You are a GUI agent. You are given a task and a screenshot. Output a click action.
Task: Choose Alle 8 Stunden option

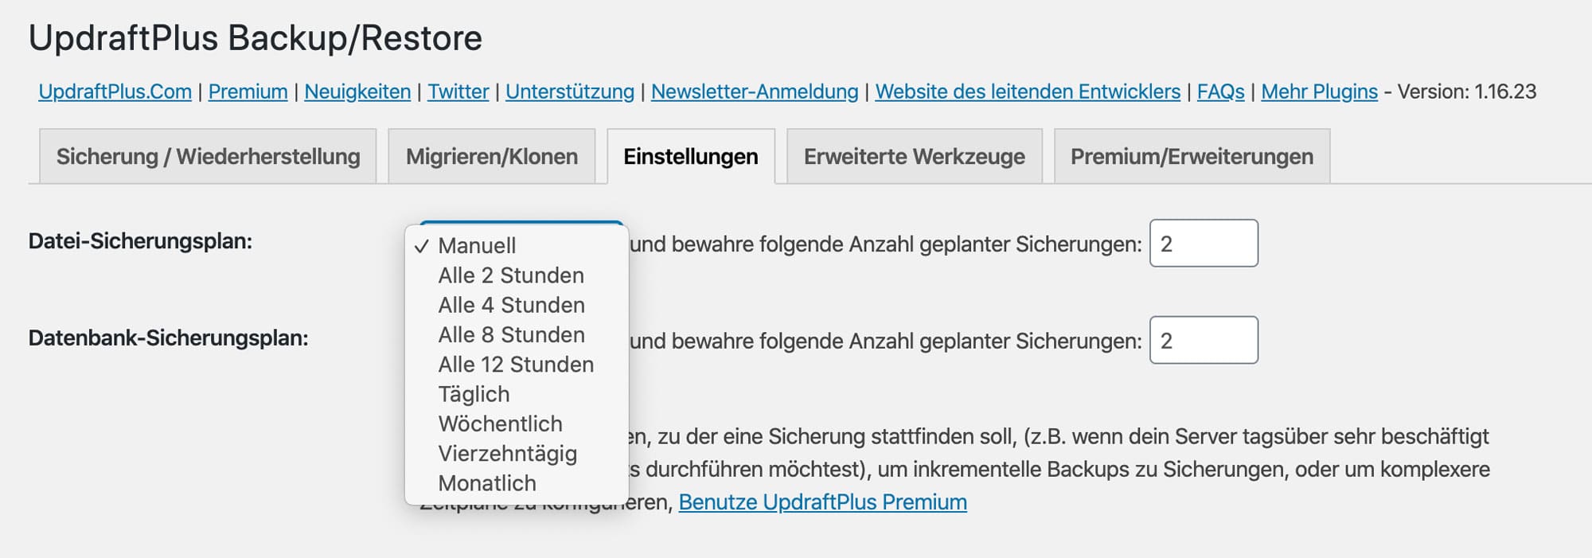[x=517, y=334]
